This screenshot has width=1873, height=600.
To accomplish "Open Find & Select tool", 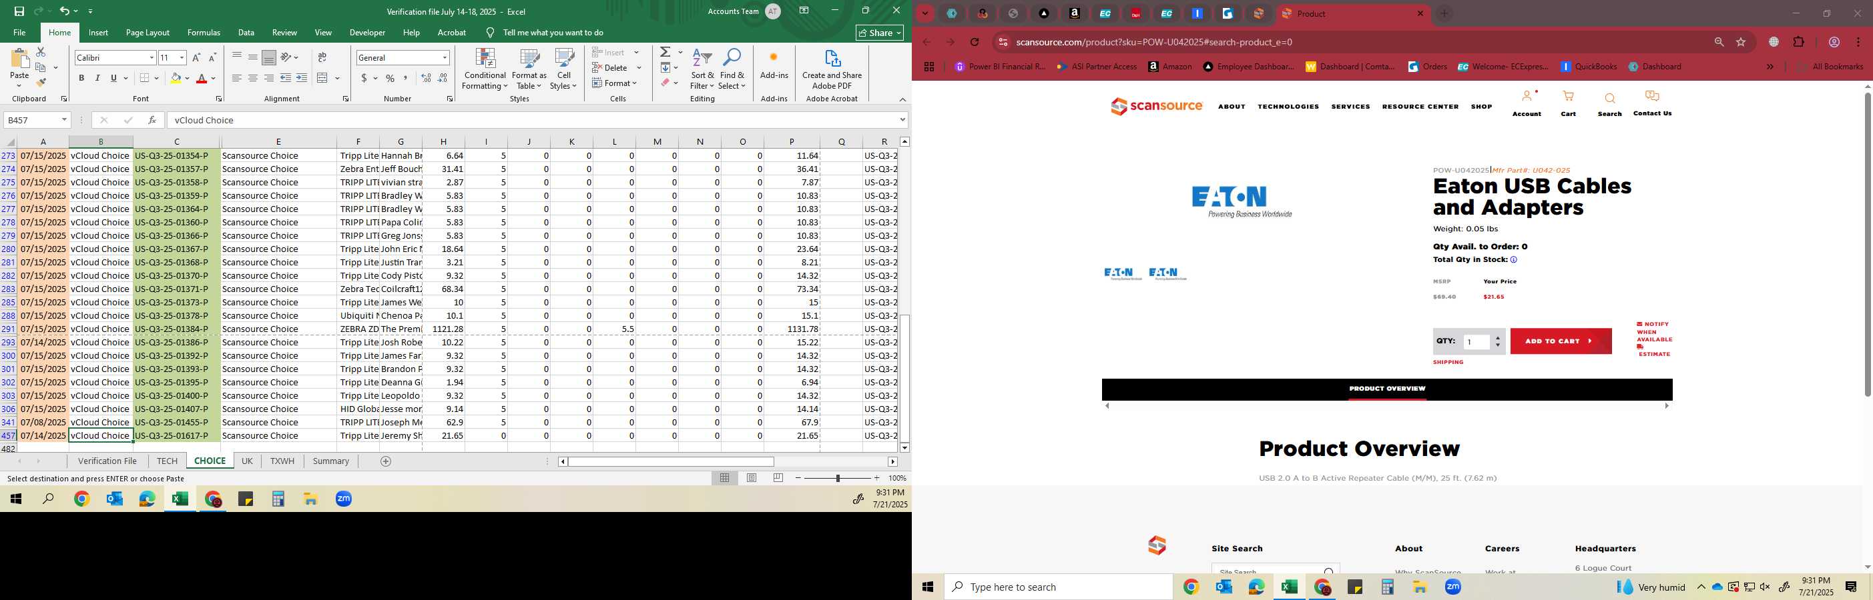I will (732, 70).
